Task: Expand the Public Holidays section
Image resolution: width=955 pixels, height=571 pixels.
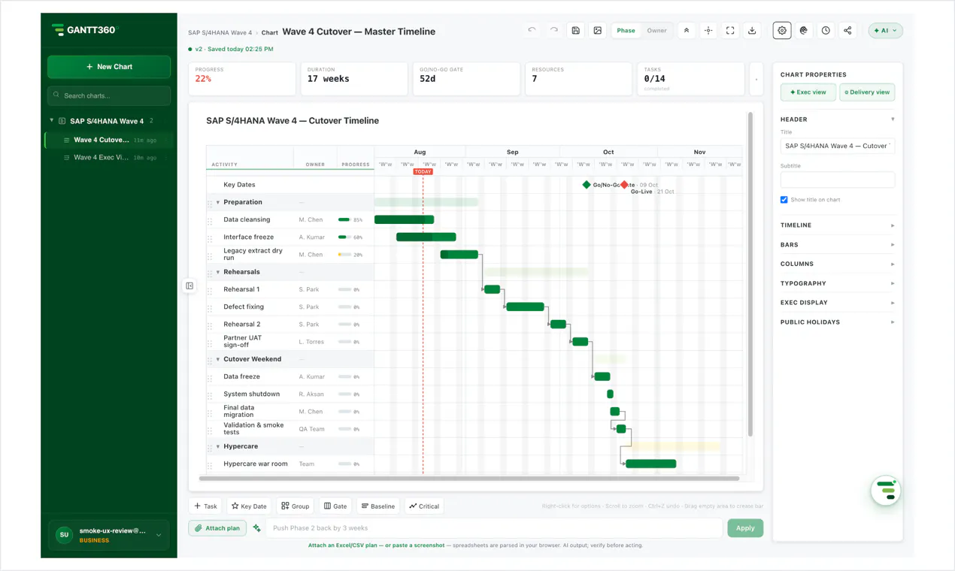Action: [x=838, y=322]
